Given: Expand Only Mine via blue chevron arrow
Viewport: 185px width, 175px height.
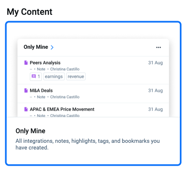Looking at the screenshot, I should click(x=52, y=47).
